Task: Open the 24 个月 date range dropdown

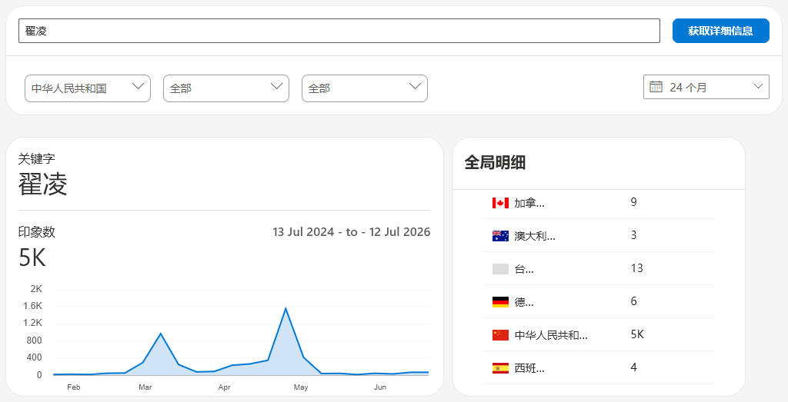Action: click(706, 87)
